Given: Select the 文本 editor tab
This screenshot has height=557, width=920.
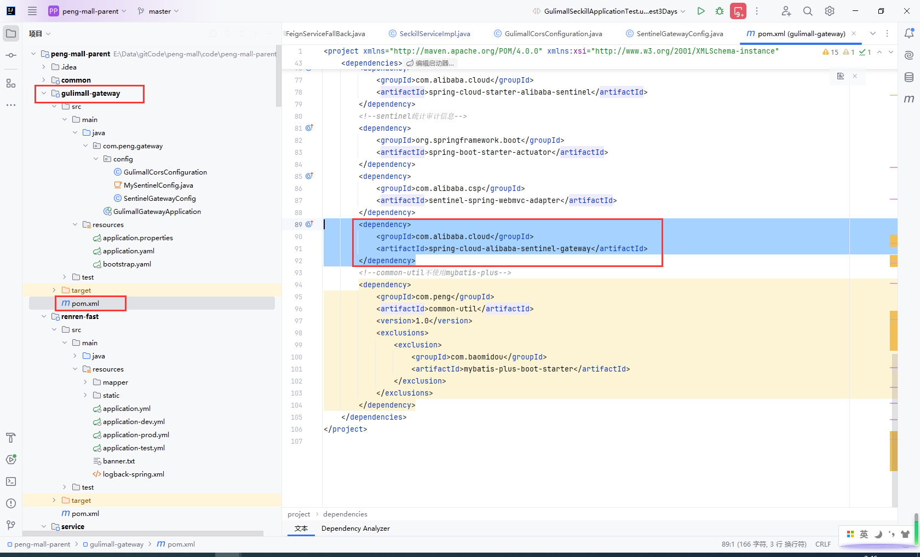Looking at the screenshot, I should pos(301,528).
